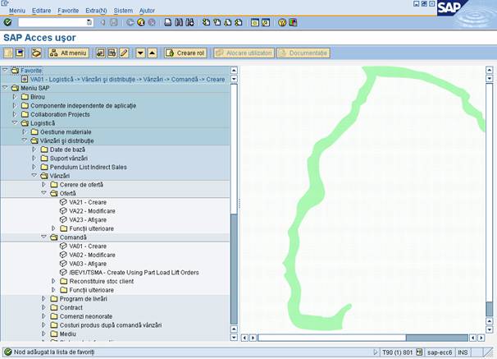497x359 pixels.
Task: Open the Customize Local Layout icon
Action: tap(293, 22)
